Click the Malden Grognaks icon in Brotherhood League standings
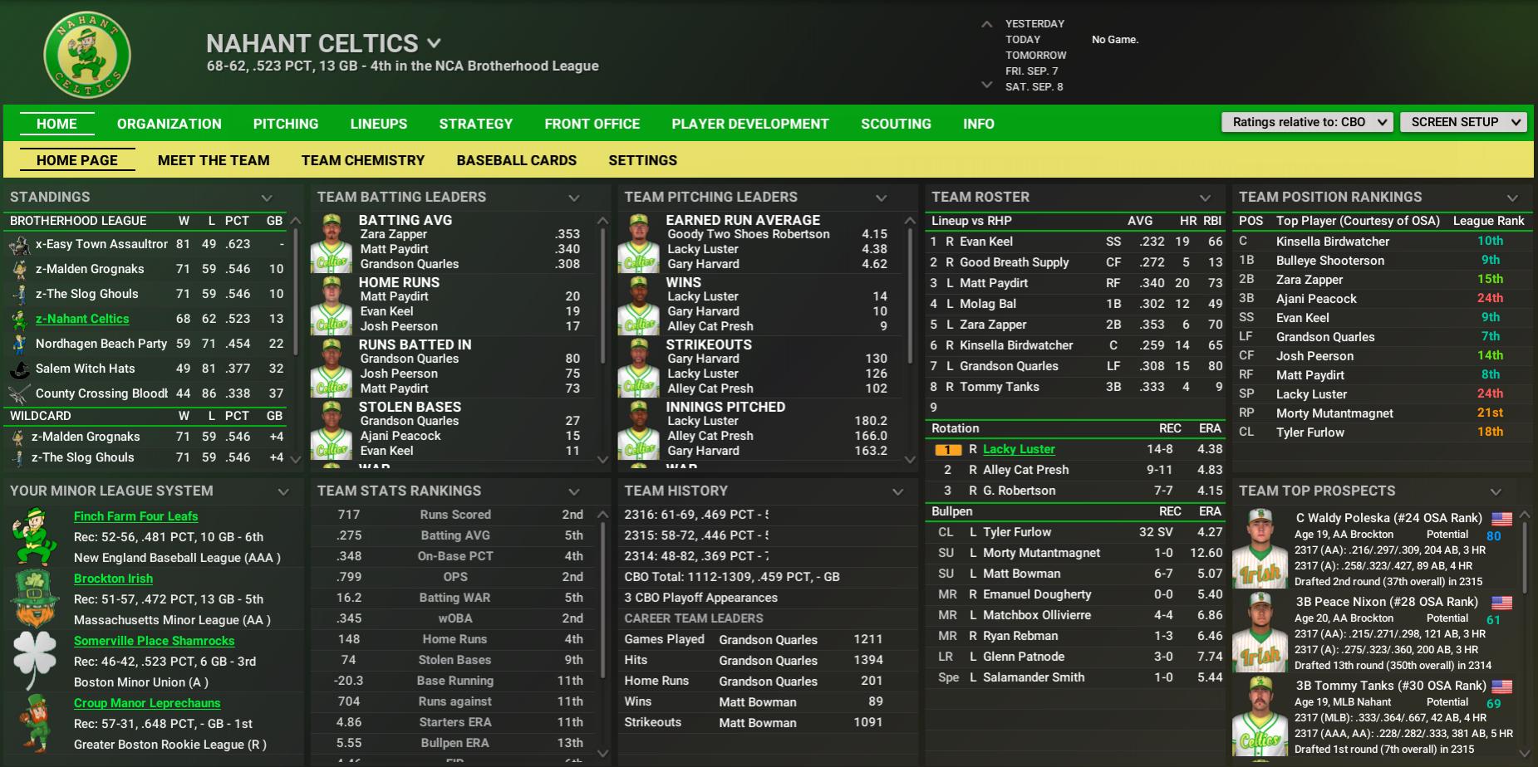This screenshot has width=1538, height=767. click(19, 270)
